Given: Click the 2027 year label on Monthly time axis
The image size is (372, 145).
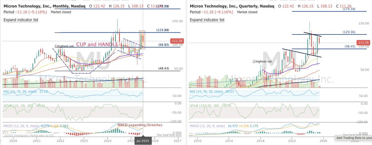Looking at the screenshot, I should point(178,141).
